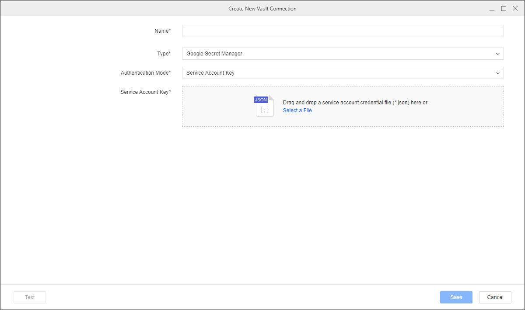Click the 'Authentication Mode*' label
525x310 pixels.
146,73
